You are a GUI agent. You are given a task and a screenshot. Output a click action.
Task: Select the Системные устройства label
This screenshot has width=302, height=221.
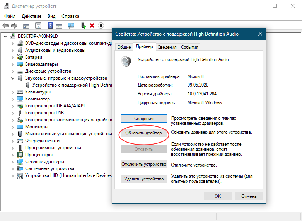pos(49,168)
